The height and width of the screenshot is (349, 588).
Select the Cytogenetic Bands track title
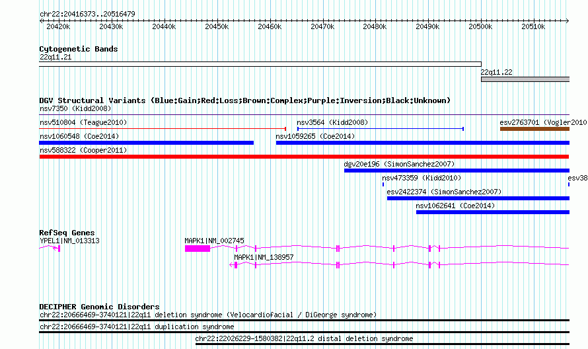coord(79,49)
